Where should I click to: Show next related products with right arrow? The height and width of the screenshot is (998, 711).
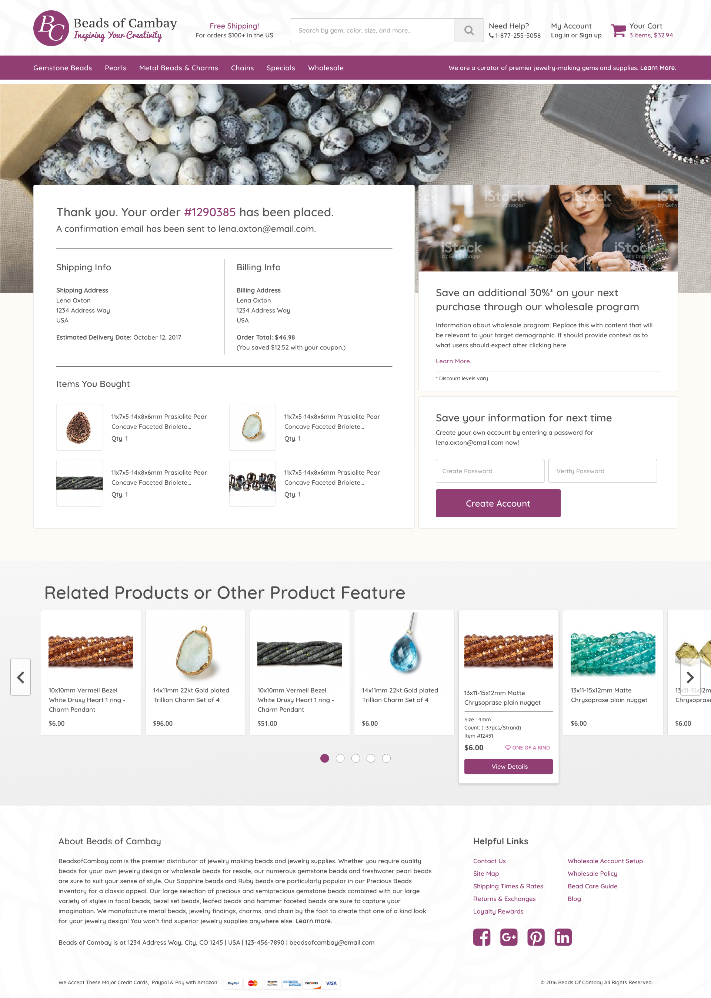click(690, 677)
